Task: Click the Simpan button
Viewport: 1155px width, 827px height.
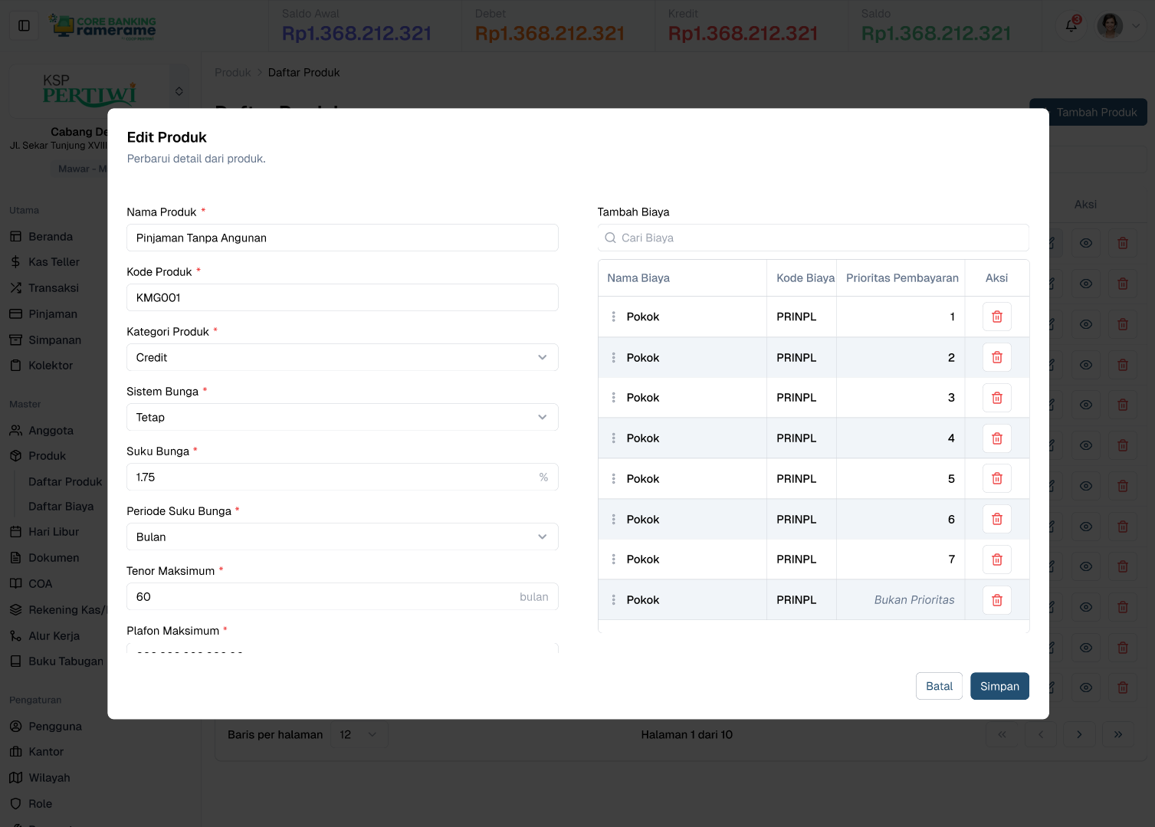Action: pyautogui.click(x=999, y=686)
